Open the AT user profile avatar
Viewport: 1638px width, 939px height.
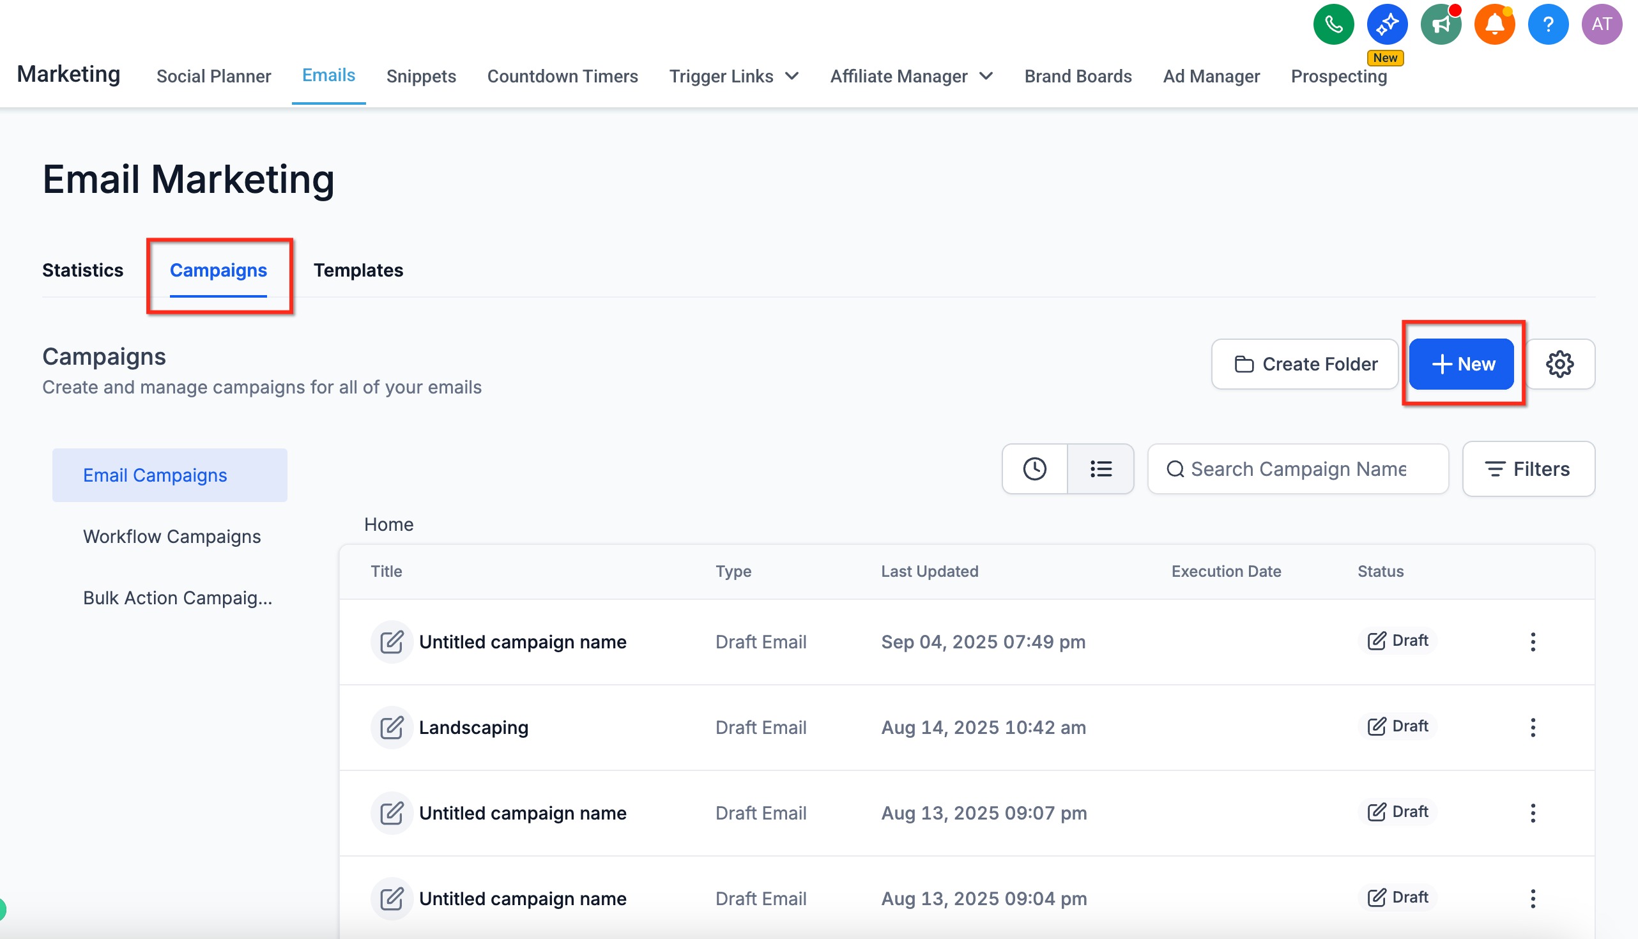[x=1601, y=24]
